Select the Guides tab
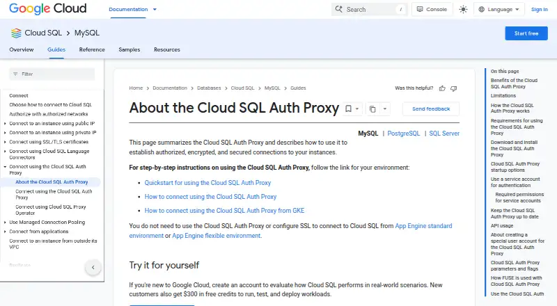 tap(56, 49)
